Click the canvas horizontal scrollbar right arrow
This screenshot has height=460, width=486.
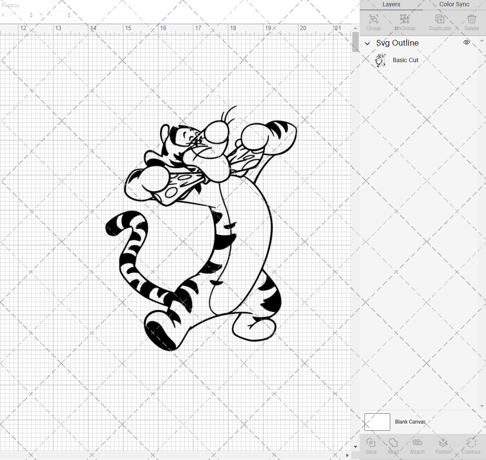347,455
